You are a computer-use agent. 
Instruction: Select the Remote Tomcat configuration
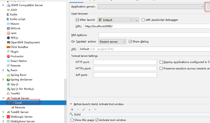[20, 107]
